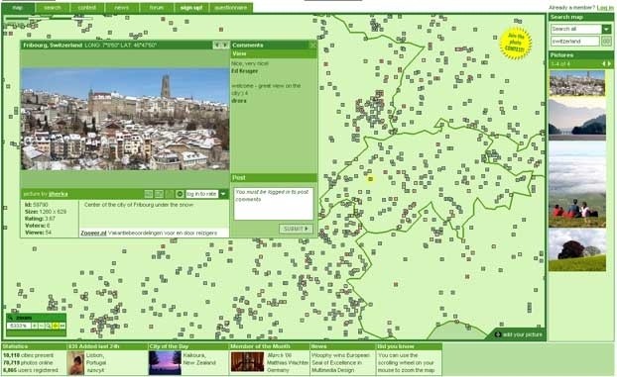Open the Search all dropdown
This screenshot has width=617, height=377.
click(606, 29)
